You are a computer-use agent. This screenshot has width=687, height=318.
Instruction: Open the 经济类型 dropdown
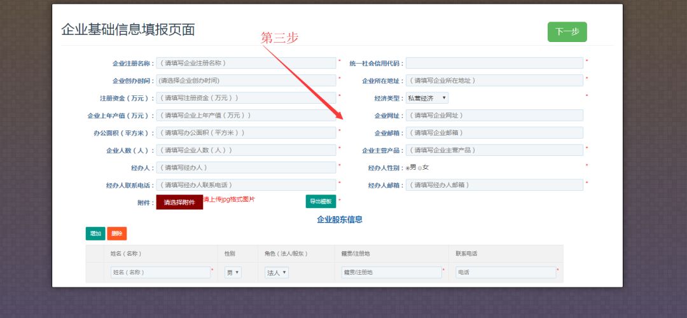(427, 98)
